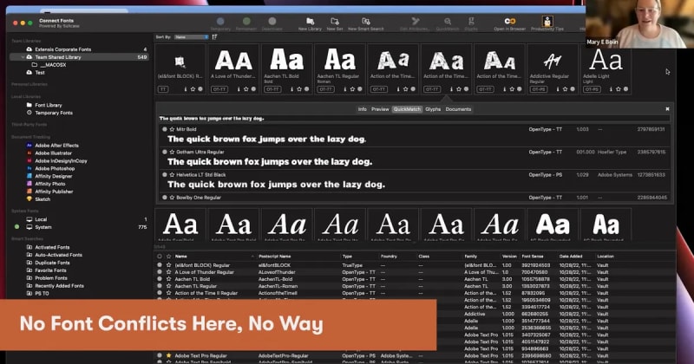Click the quick brown fox sample text field

(x=414, y=119)
